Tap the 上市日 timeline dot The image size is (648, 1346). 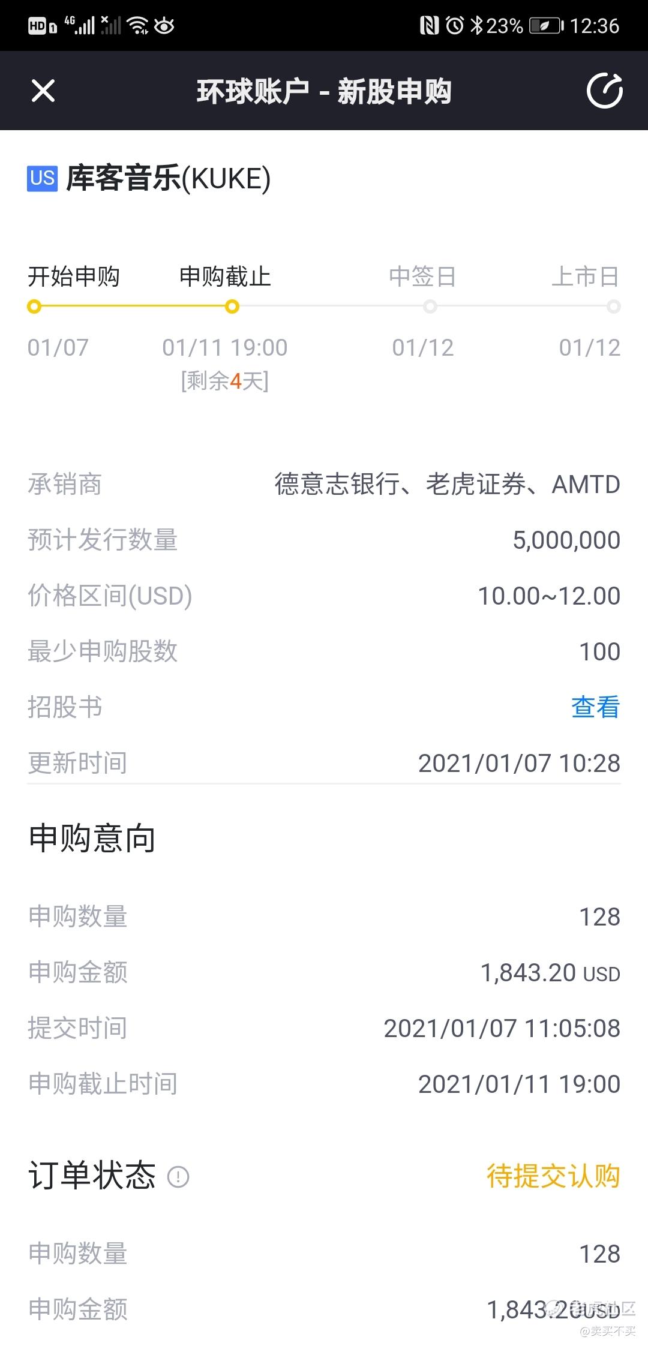point(613,307)
